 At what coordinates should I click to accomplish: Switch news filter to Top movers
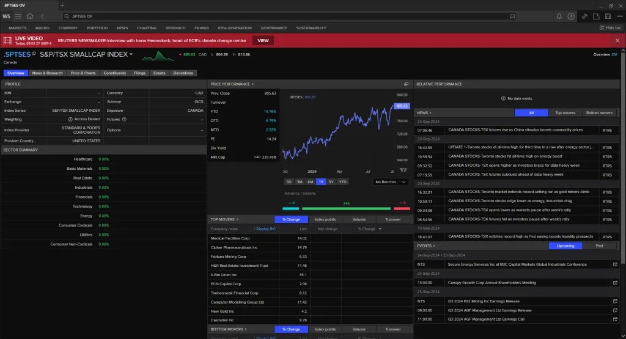(x=565, y=113)
